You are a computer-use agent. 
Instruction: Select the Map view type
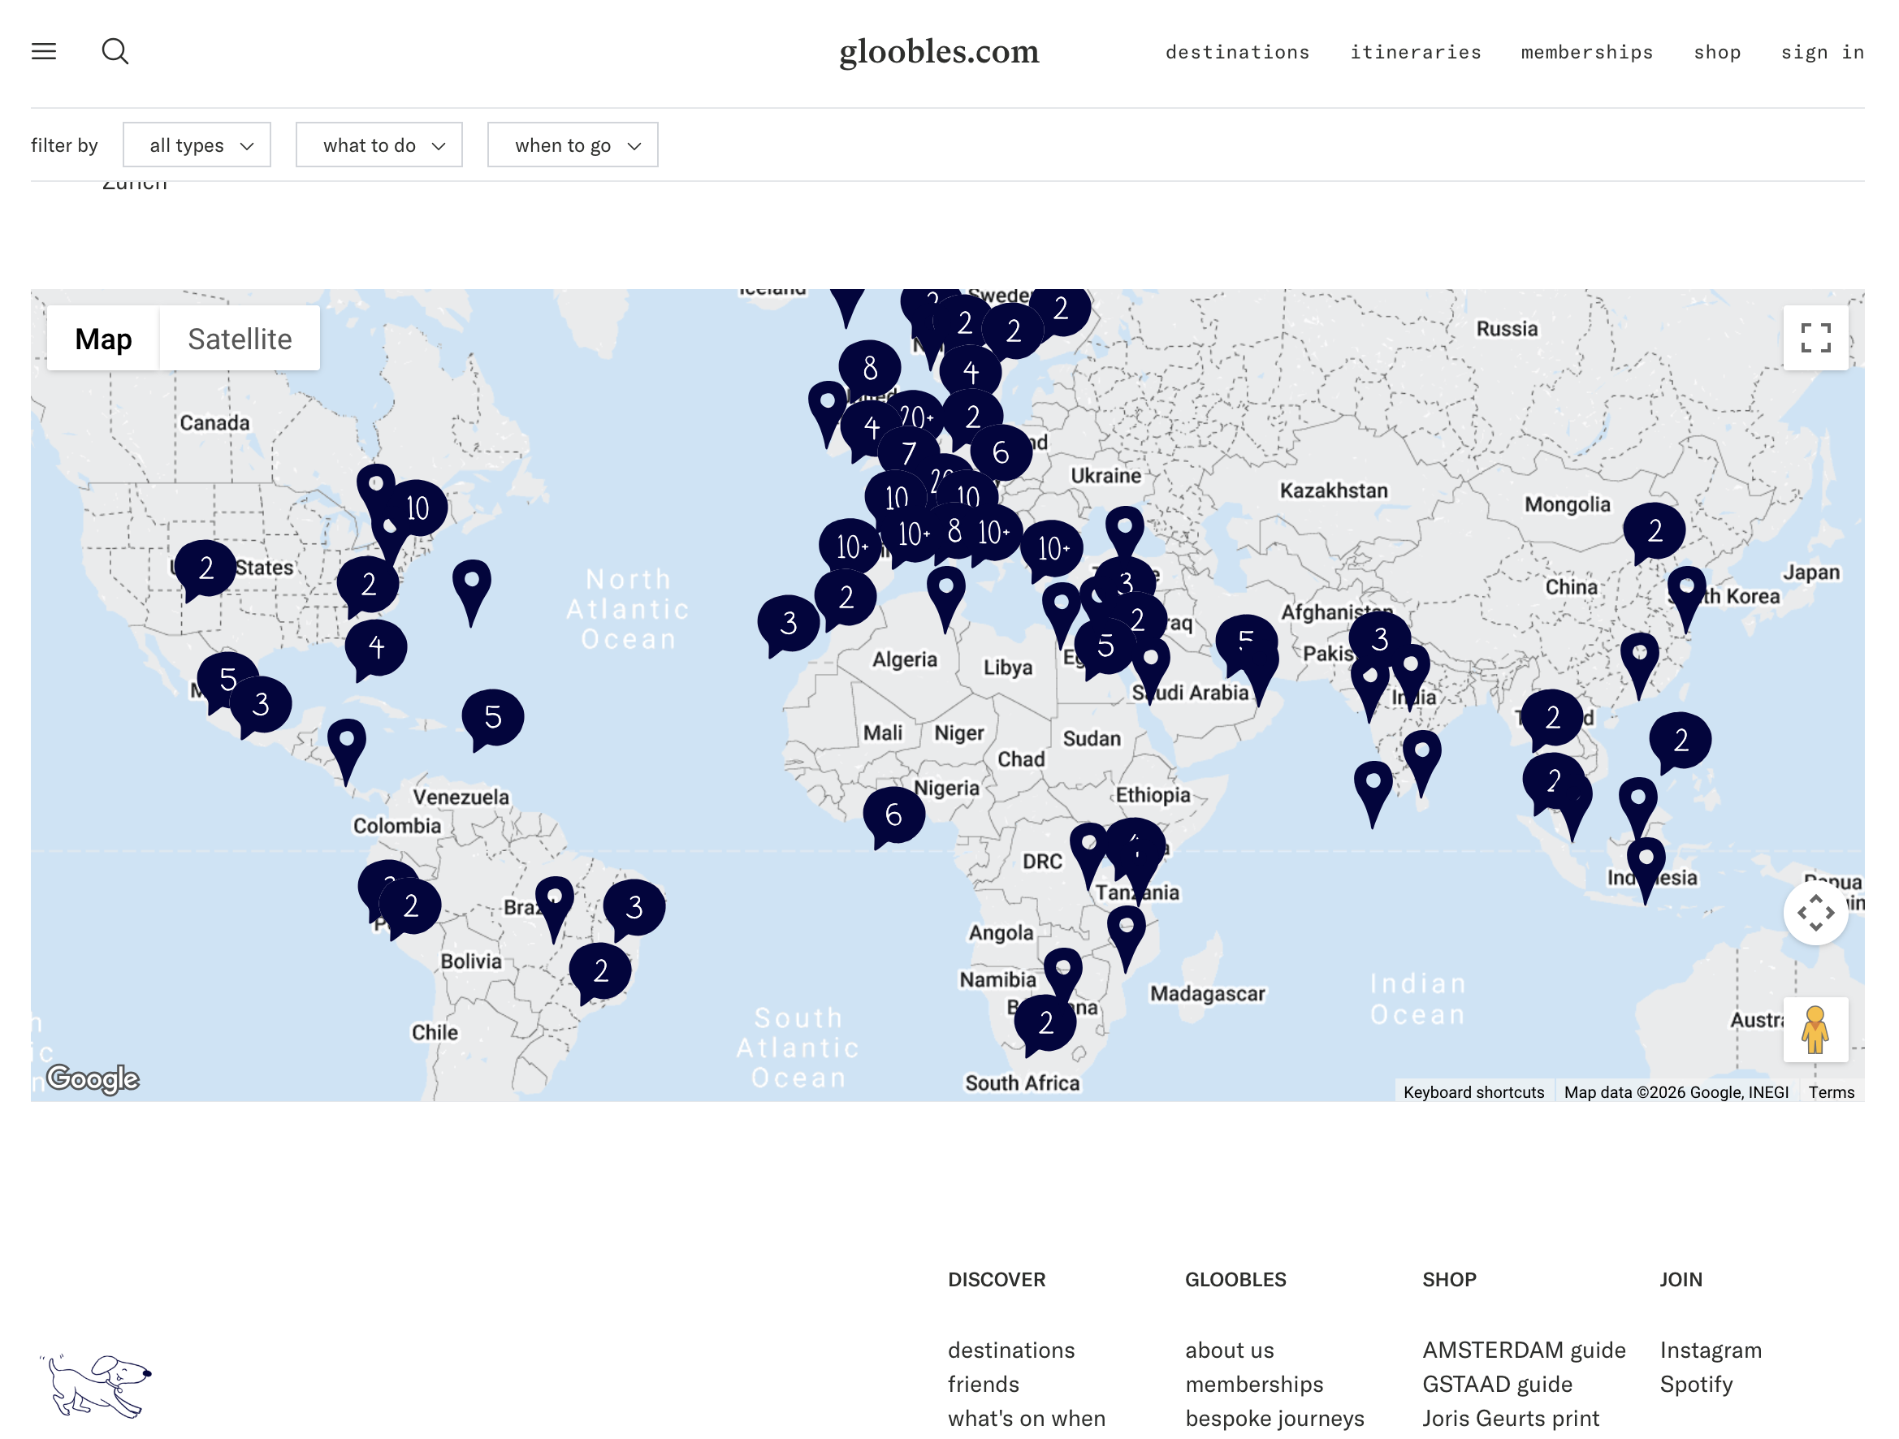coord(103,338)
